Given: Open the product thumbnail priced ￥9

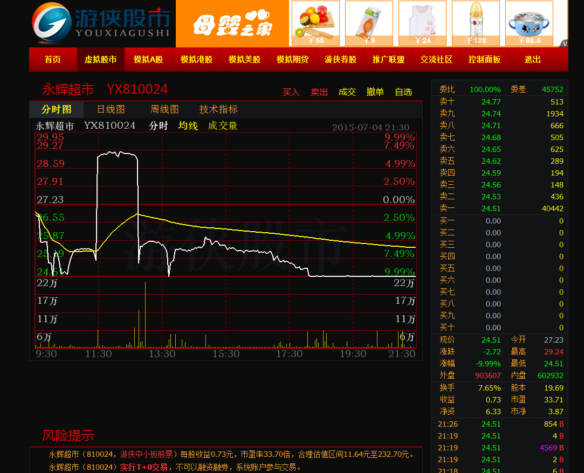Looking at the screenshot, I should click(369, 23).
